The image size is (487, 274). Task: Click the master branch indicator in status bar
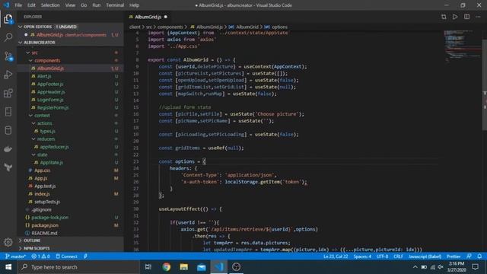coord(15,256)
